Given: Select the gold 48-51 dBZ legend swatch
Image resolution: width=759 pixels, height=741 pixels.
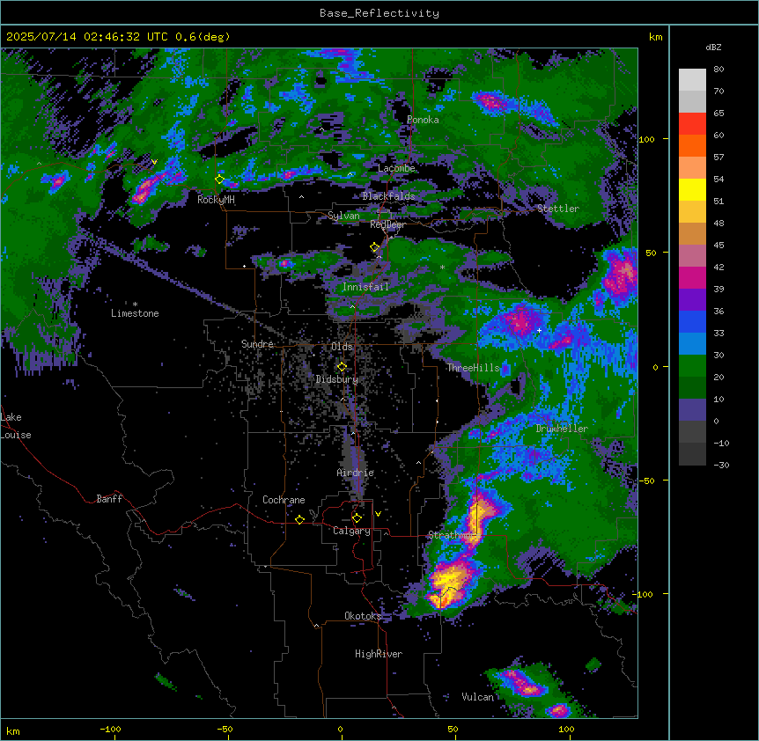Looking at the screenshot, I should coord(692,212).
